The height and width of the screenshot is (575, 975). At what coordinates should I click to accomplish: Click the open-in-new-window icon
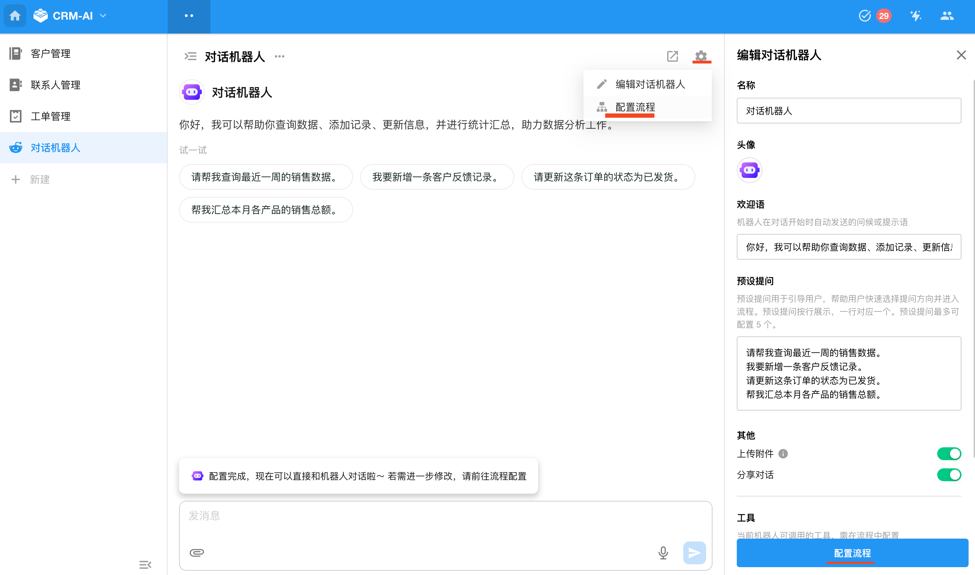pos(672,56)
